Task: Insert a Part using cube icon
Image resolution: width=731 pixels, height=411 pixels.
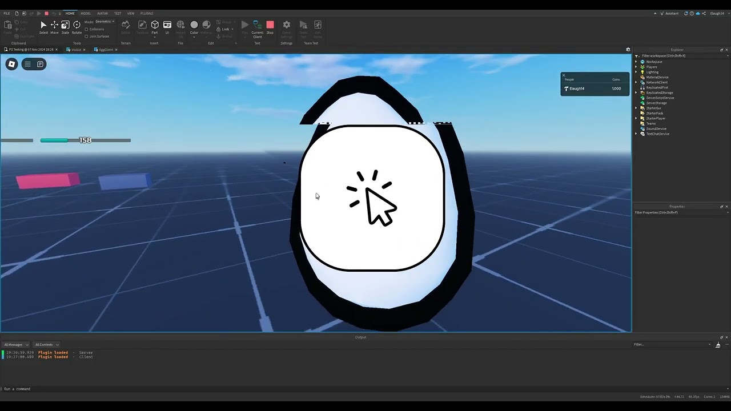Action: [x=155, y=25]
